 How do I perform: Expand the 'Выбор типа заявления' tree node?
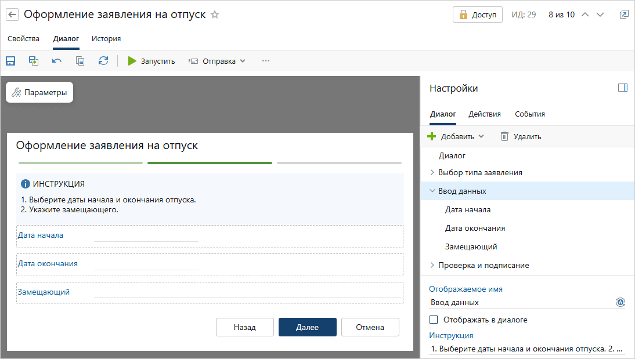coord(432,172)
